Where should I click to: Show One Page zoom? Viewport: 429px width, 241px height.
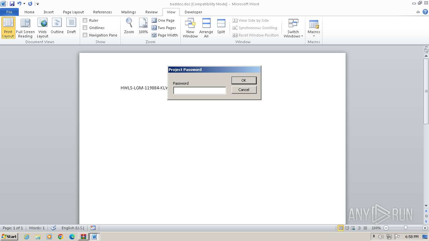163,20
